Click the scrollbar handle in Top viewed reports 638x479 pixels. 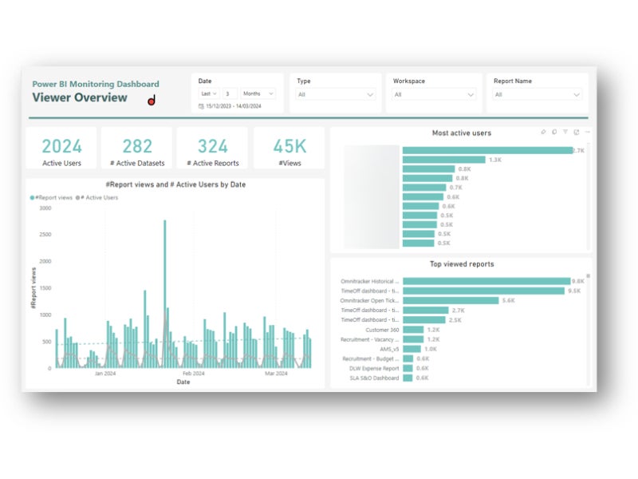pyautogui.click(x=589, y=275)
